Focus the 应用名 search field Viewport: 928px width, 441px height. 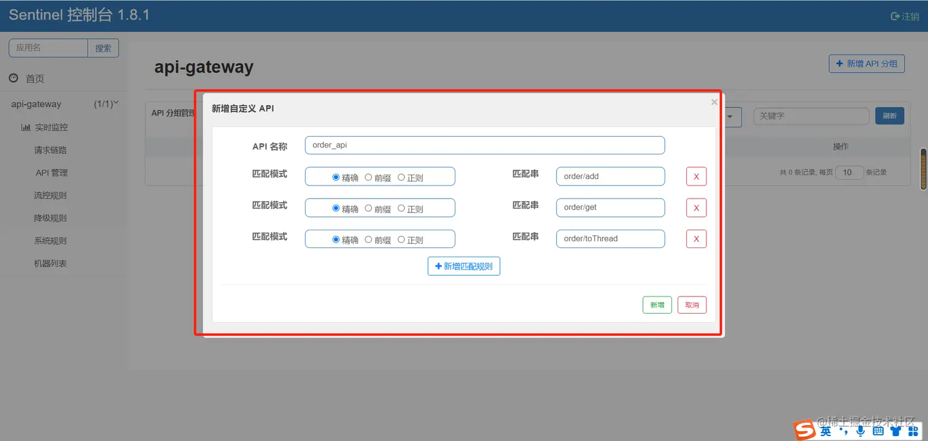pyautogui.click(x=48, y=48)
